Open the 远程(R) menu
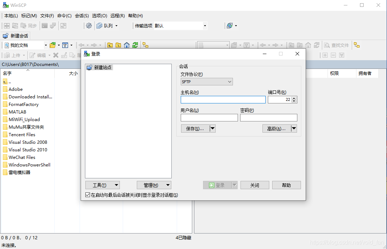The width and height of the screenshot is (387, 249). (117, 16)
